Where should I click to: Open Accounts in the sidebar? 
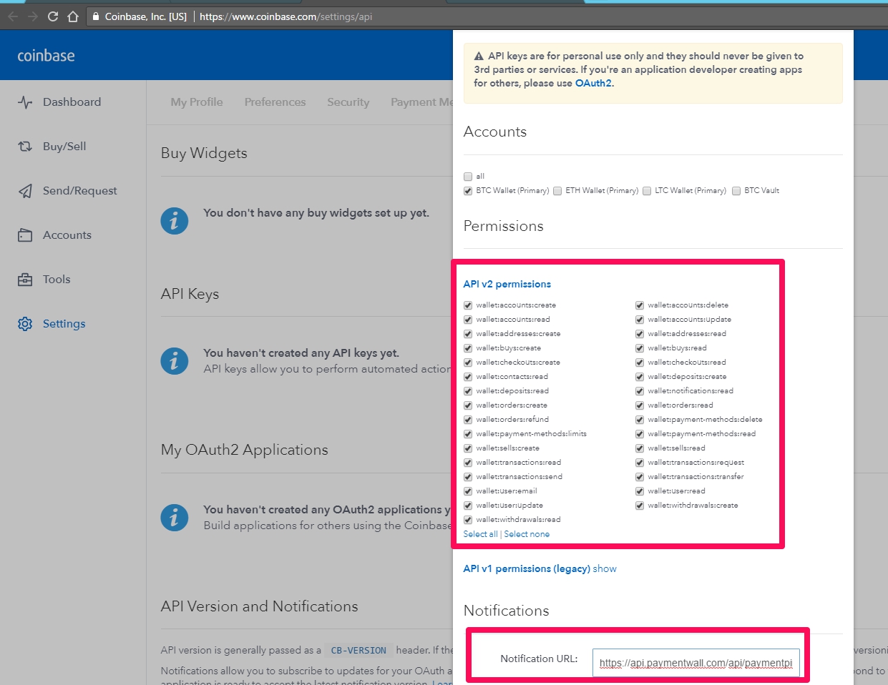point(67,235)
